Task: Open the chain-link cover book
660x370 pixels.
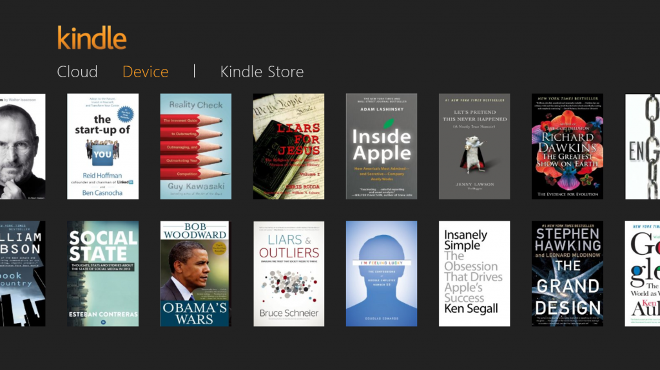Action: coord(643,146)
